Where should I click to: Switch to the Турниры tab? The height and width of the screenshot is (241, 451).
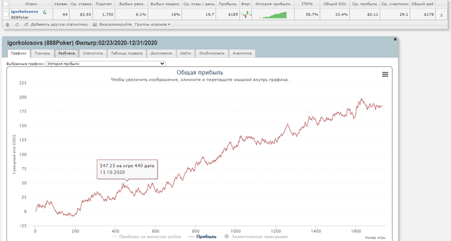point(43,53)
